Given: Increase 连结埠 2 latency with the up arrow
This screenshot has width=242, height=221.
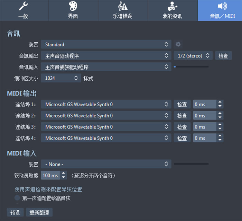Looking at the screenshot, I should point(220,113).
